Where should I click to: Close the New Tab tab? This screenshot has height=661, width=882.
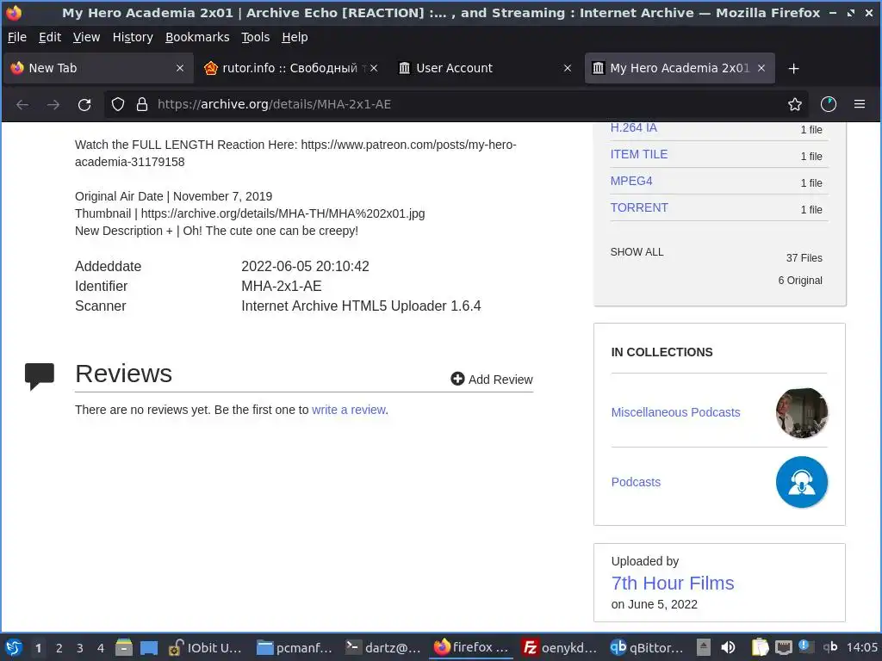click(180, 68)
